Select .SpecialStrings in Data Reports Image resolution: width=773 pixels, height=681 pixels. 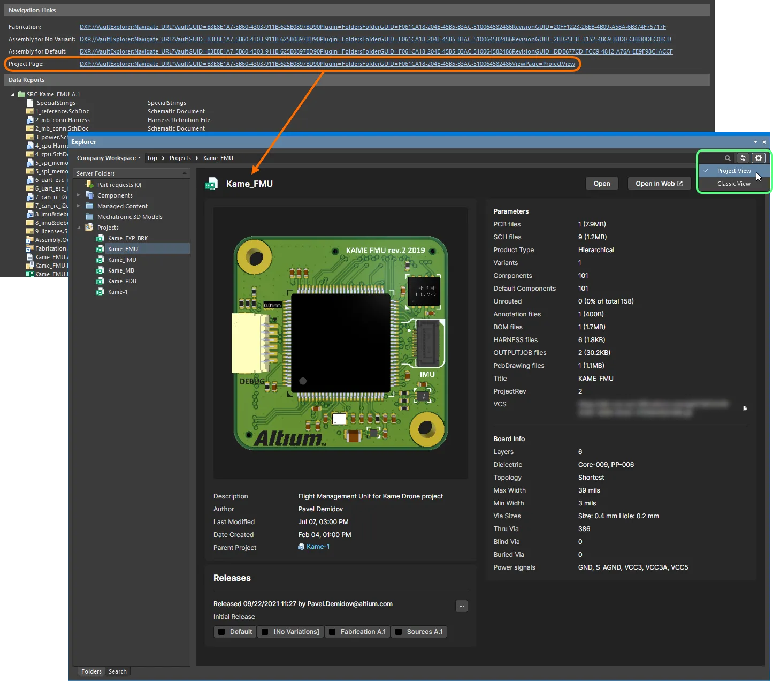56,103
